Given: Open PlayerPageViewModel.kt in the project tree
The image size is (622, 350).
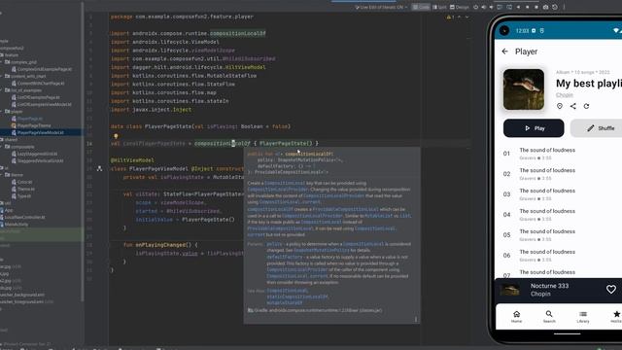Looking at the screenshot, I should [40, 132].
